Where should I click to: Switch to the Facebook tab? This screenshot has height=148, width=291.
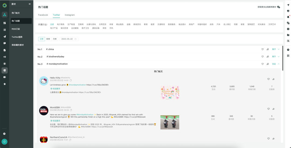[43, 15]
